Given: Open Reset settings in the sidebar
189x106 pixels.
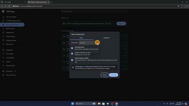Looking at the screenshot, I should click(11, 66).
